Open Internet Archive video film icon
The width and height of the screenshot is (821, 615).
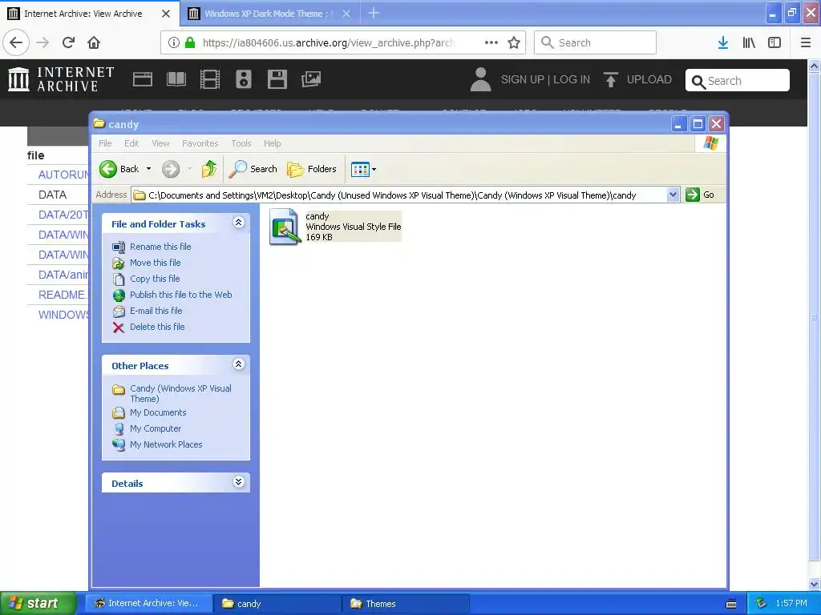(x=210, y=79)
